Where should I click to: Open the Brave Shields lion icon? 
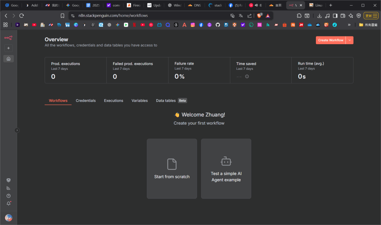[x=260, y=16]
